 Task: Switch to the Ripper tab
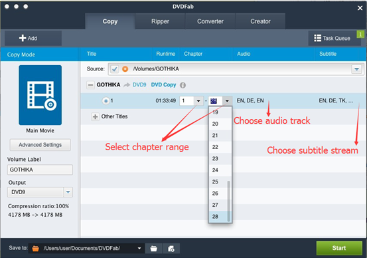[x=160, y=21]
